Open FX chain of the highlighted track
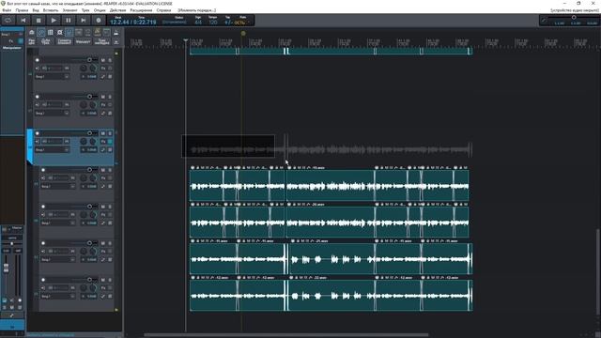Image resolution: width=601 pixels, height=338 pixels. point(103,142)
